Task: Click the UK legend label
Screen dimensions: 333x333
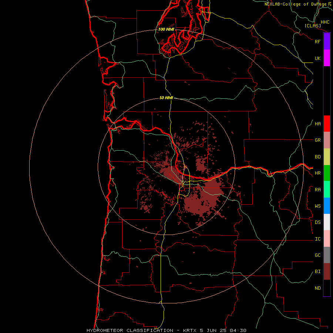Action: pyautogui.click(x=317, y=58)
